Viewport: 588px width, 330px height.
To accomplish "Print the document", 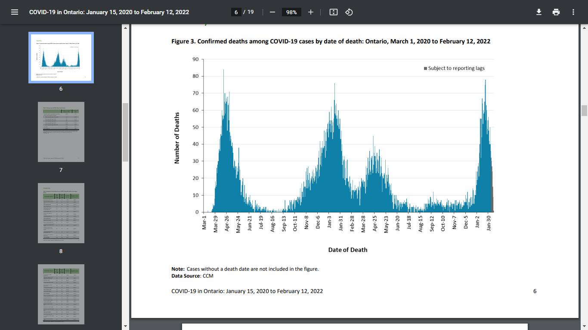I will (x=556, y=12).
